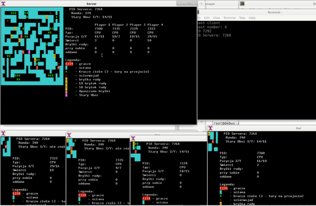The image size is (316, 206).
Task: Click red 1234 gracze swatch in Server legend
Action: [x=69, y=64]
